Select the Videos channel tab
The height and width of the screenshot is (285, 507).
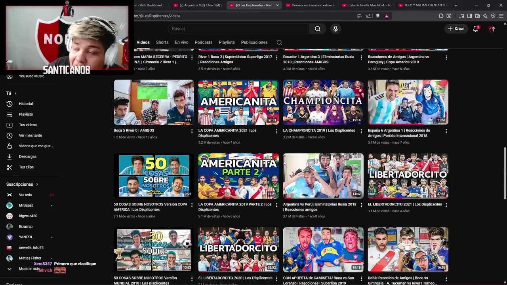click(x=143, y=42)
